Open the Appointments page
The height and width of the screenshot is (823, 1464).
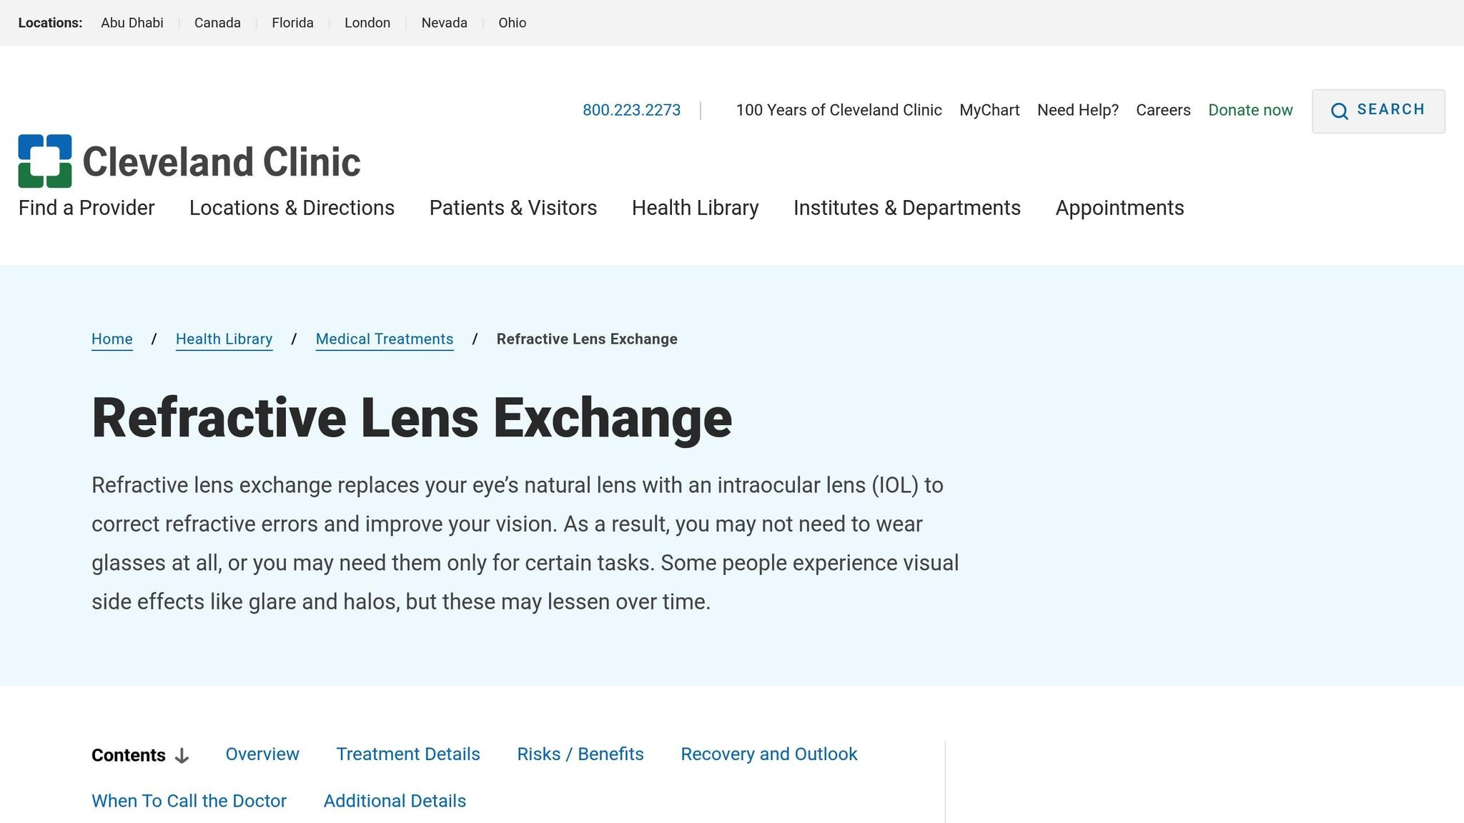pyautogui.click(x=1119, y=208)
